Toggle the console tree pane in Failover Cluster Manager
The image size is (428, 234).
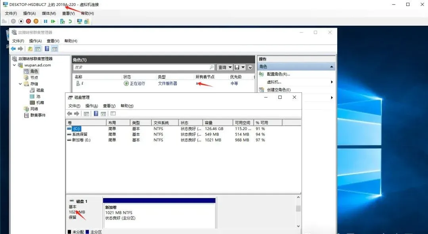pyautogui.click(x=37, y=48)
